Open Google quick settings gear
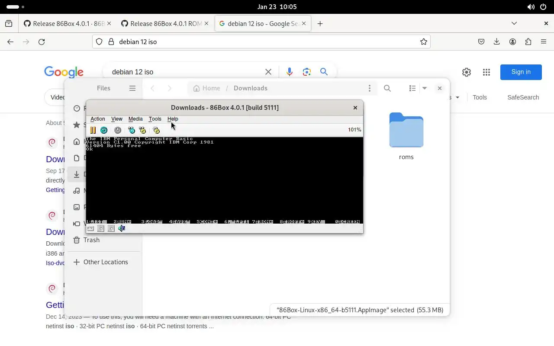Viewport: 554px width, 346px height. point(467,72)
